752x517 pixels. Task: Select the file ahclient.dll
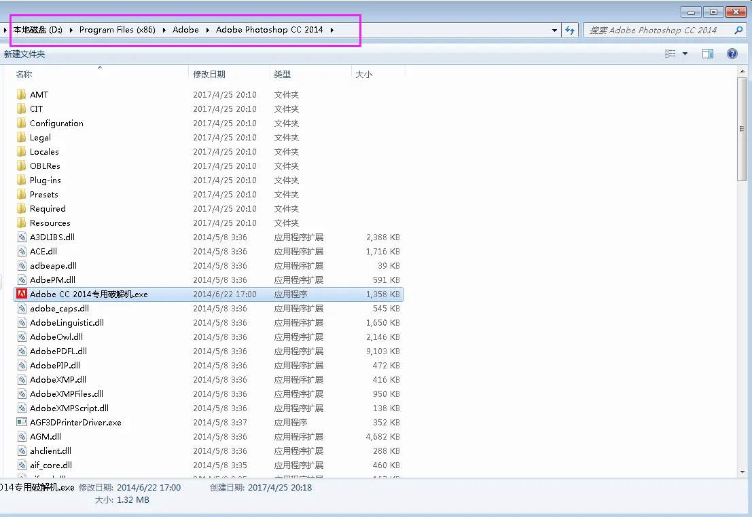click(x=50, y=451)
